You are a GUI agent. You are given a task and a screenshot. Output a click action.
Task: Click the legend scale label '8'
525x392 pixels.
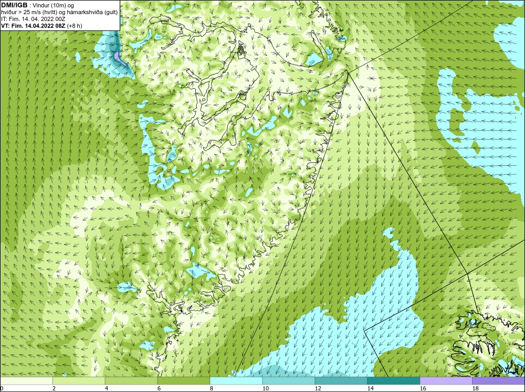click(212, 388)
